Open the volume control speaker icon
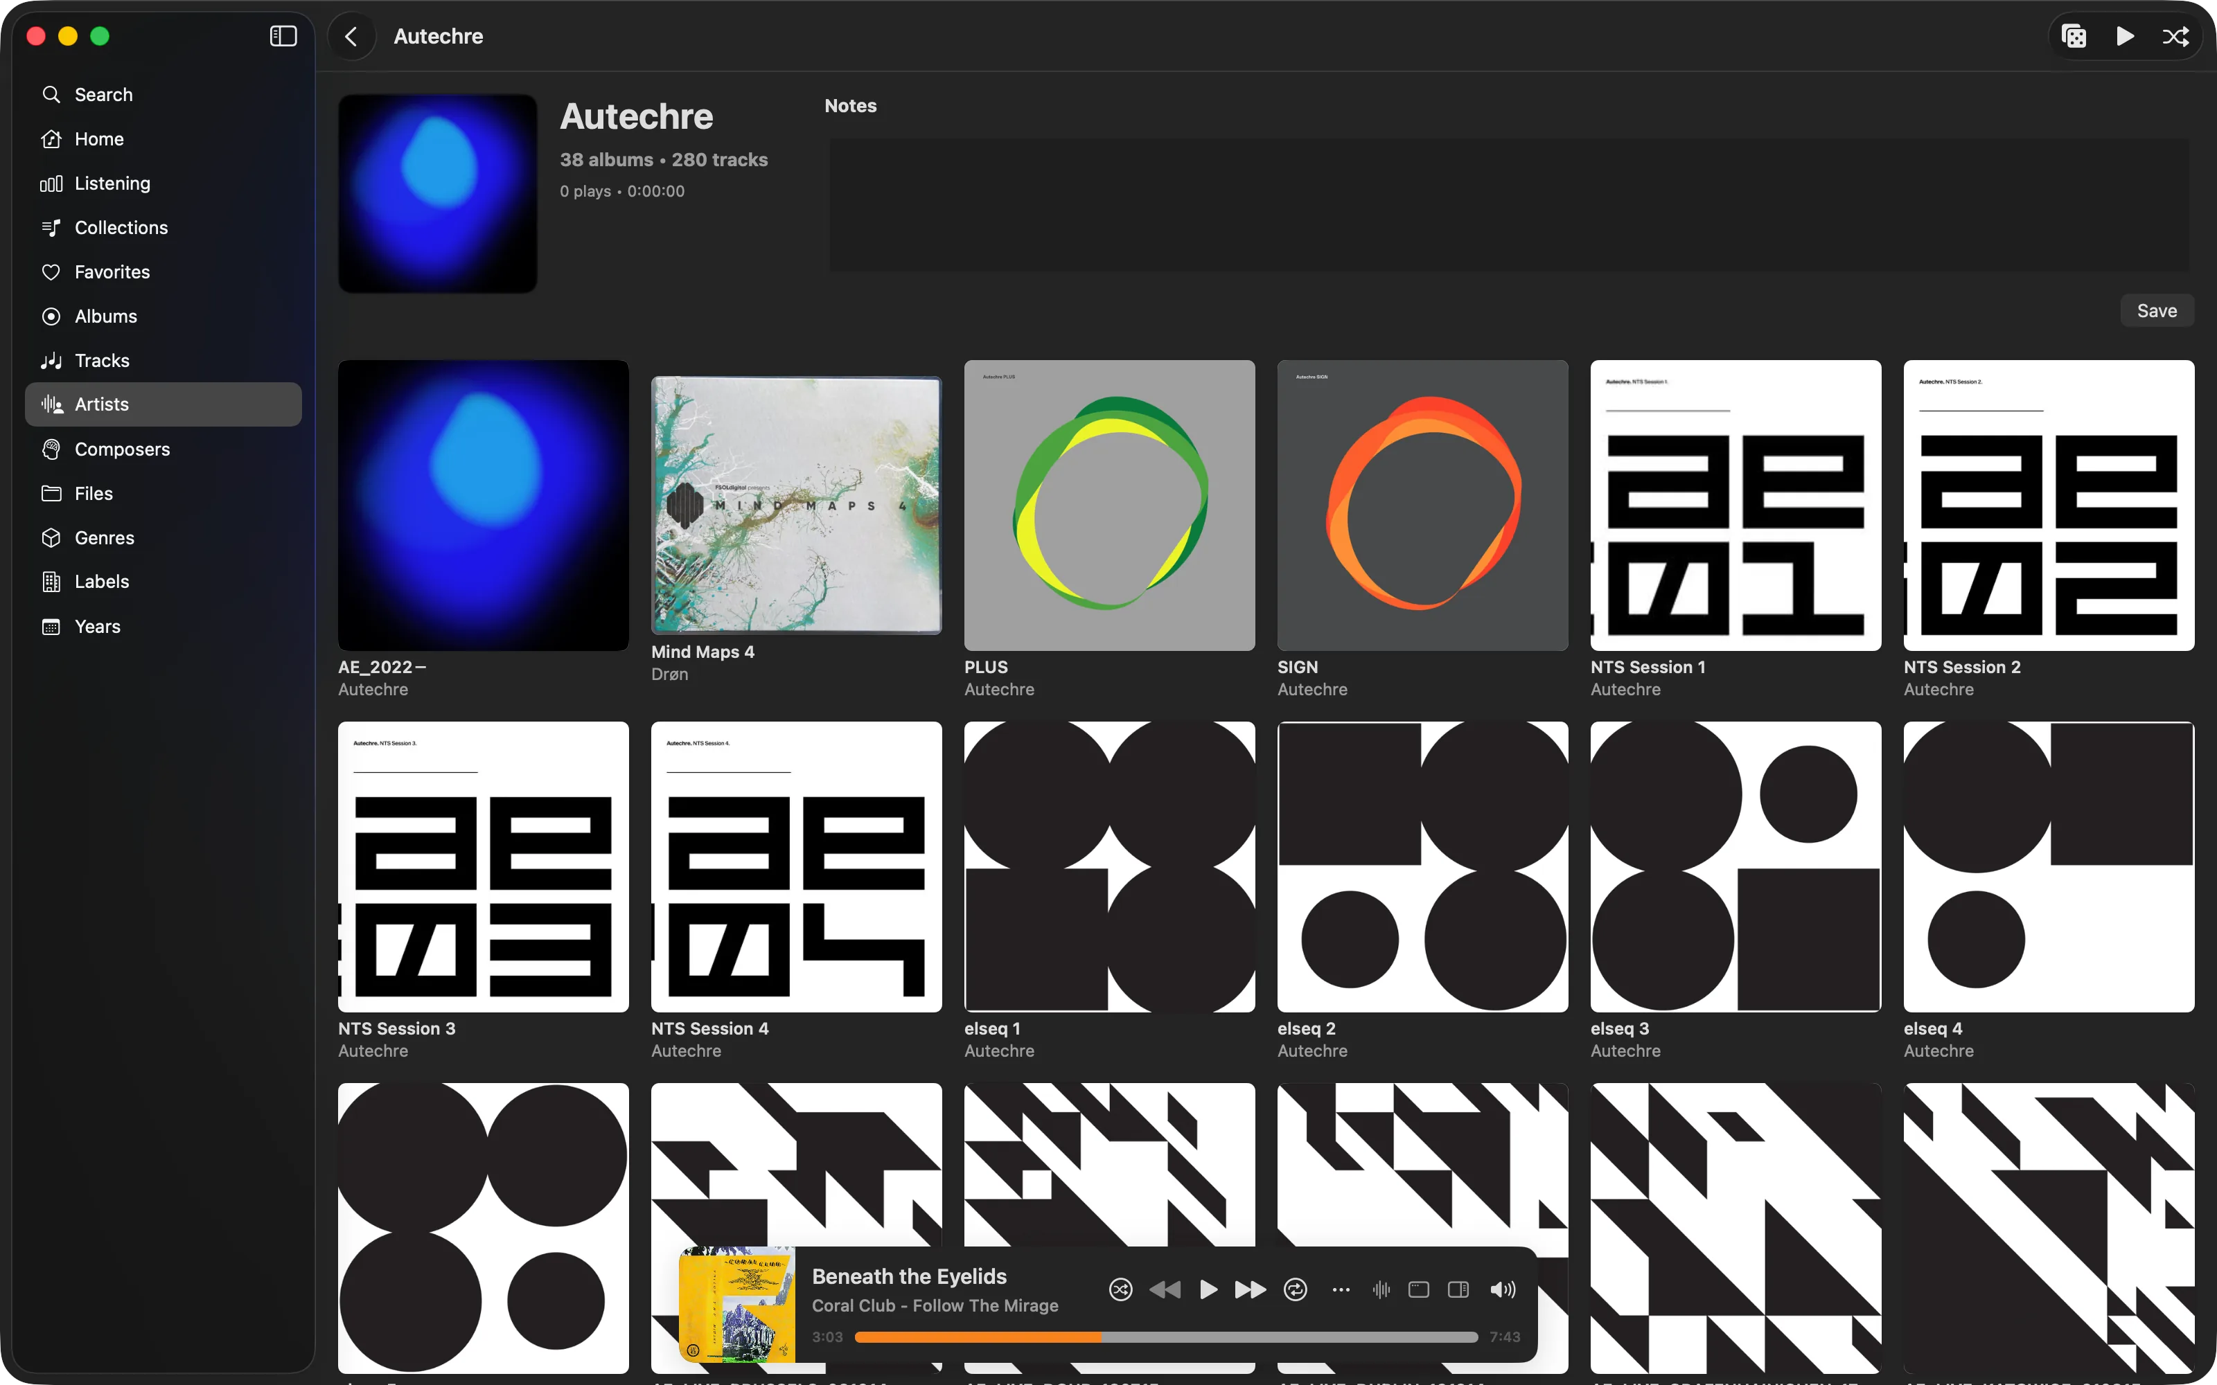Image resolution: width=2217 pixels, height=1385 pixels. click(x=1503, y=1289)
